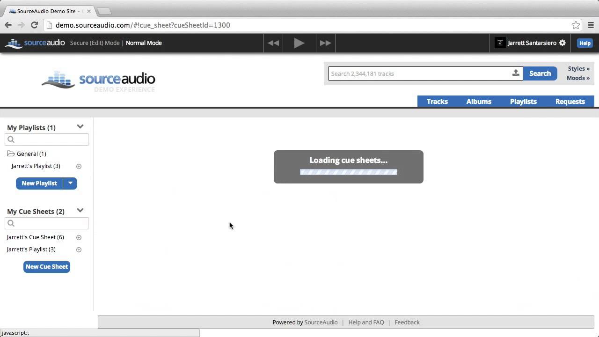Click the Search button

click(540, 73)
